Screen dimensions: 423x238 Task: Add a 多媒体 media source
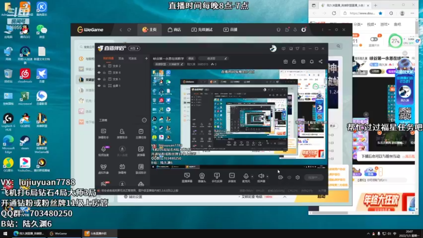pos(232,178)
